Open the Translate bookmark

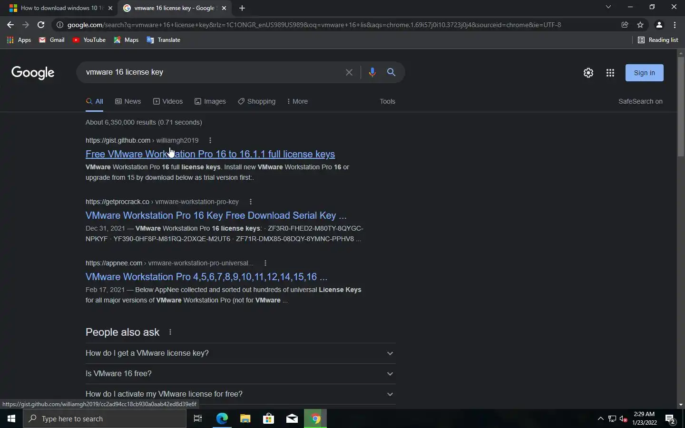pyautogui.click(x=163, y=40)
